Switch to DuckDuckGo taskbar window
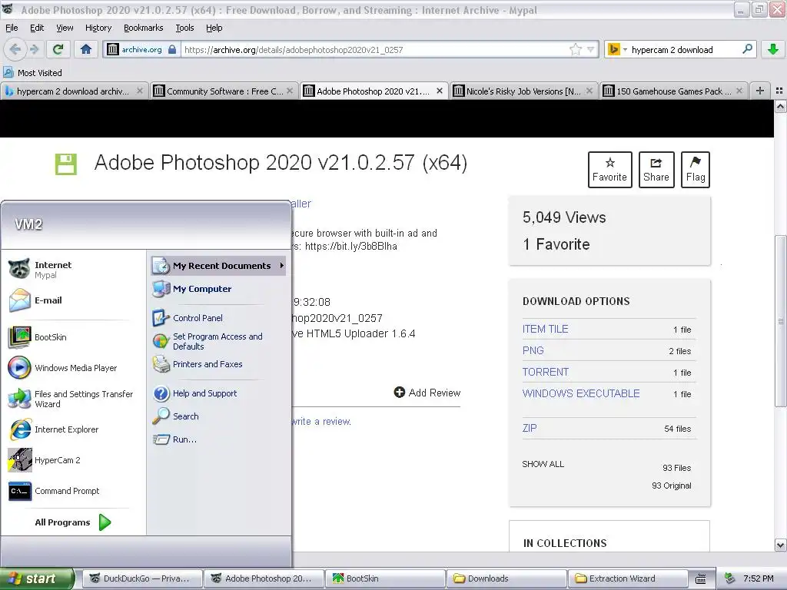The height and width of the screenshot is (590, 787). (x=142, y=578)
